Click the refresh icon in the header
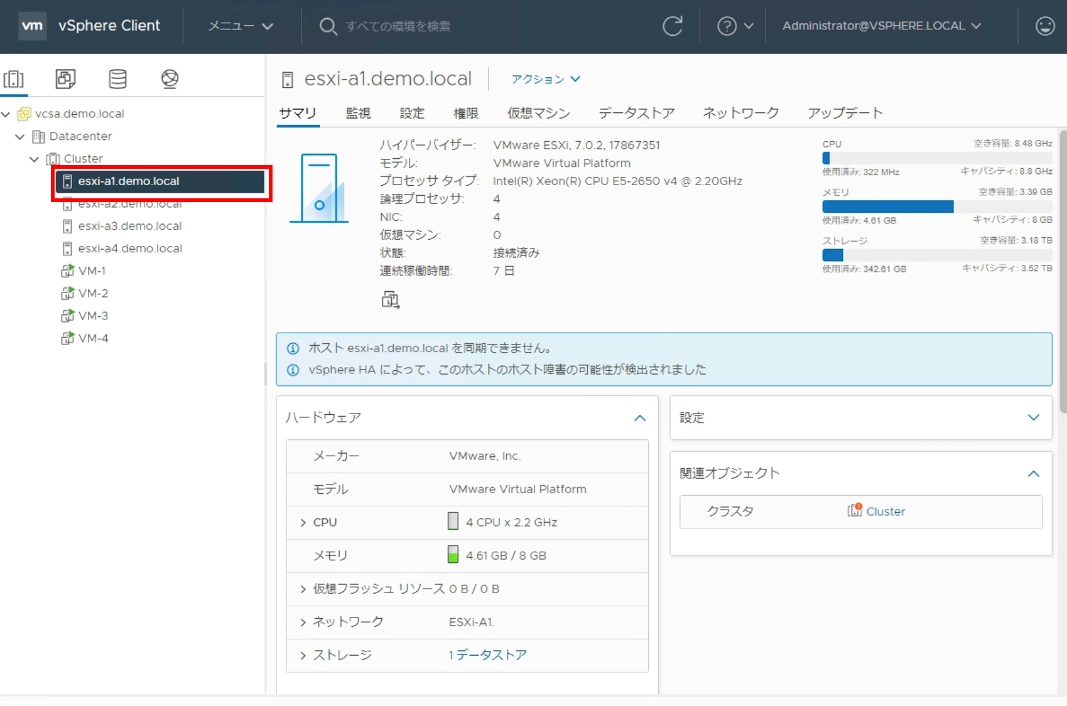The width and height of the screenshot is (1067, 706). [673, 26]
